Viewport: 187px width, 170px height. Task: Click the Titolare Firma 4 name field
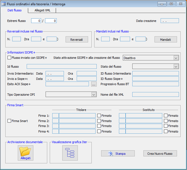tap(77, 131)
